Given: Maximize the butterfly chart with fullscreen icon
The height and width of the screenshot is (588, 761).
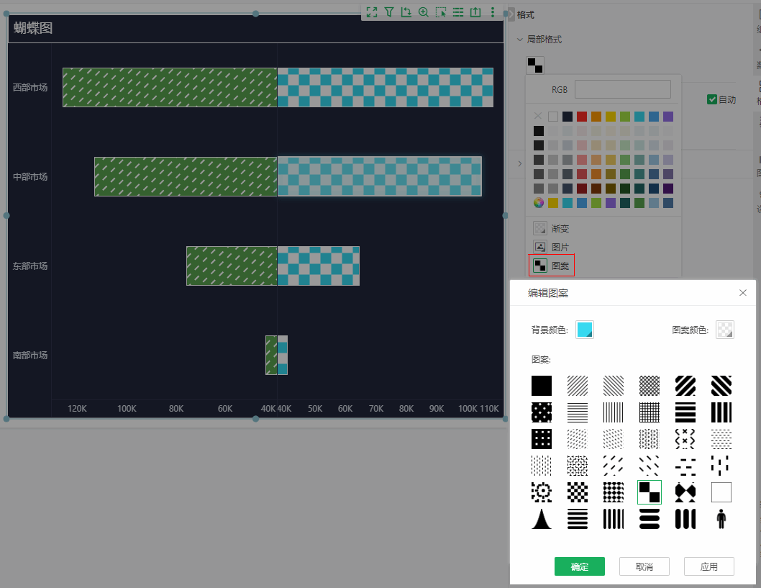Looking at the screenshot, I should click(372, 12).
